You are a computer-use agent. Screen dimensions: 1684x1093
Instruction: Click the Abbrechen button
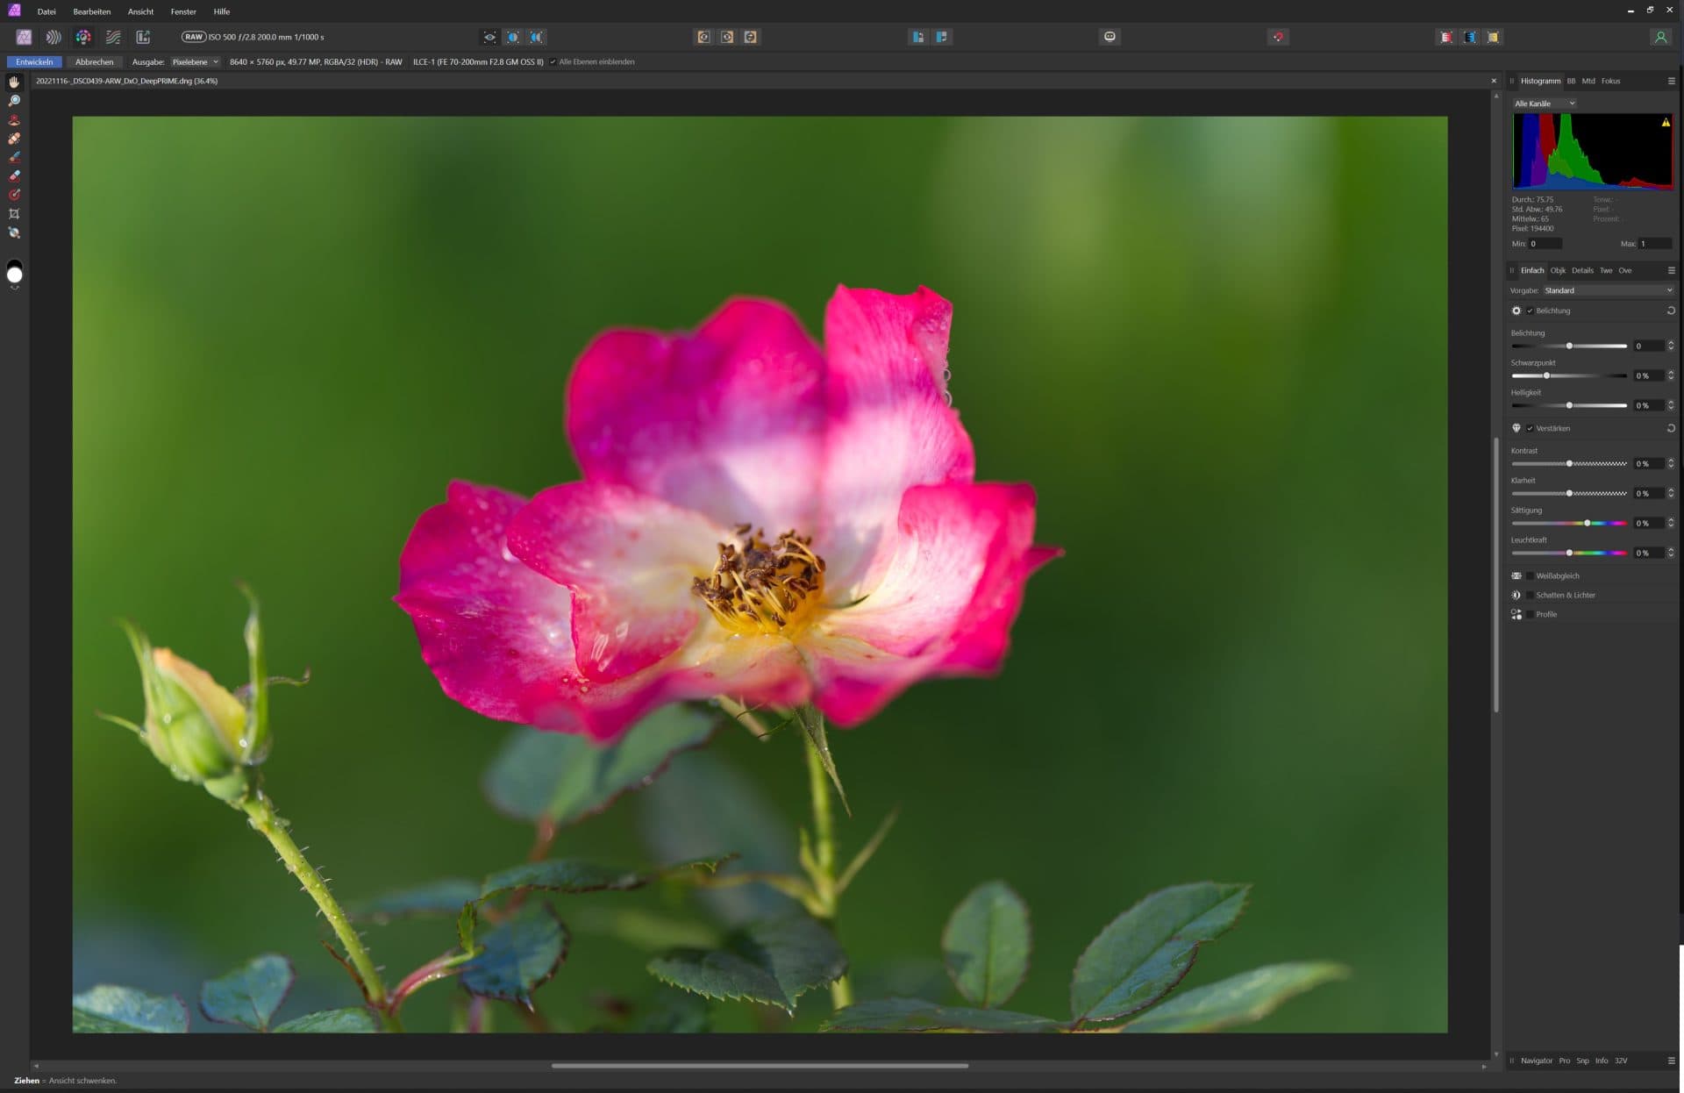(94, 61)
